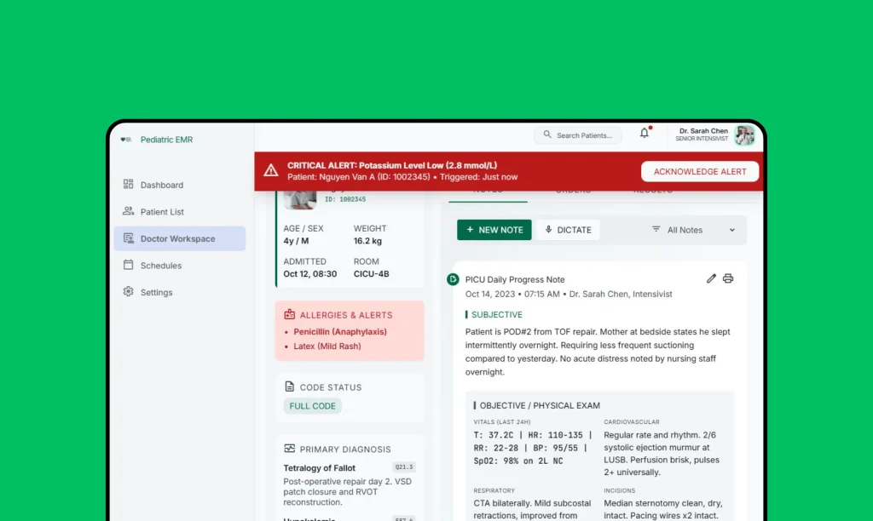Click the New Note button
The height and width of the screenshot is (521, 873).
coord(494,230)
